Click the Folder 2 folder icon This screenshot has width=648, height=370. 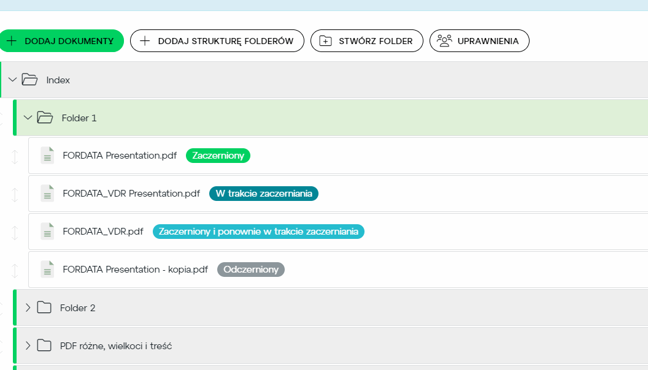(x=44, y=308)
